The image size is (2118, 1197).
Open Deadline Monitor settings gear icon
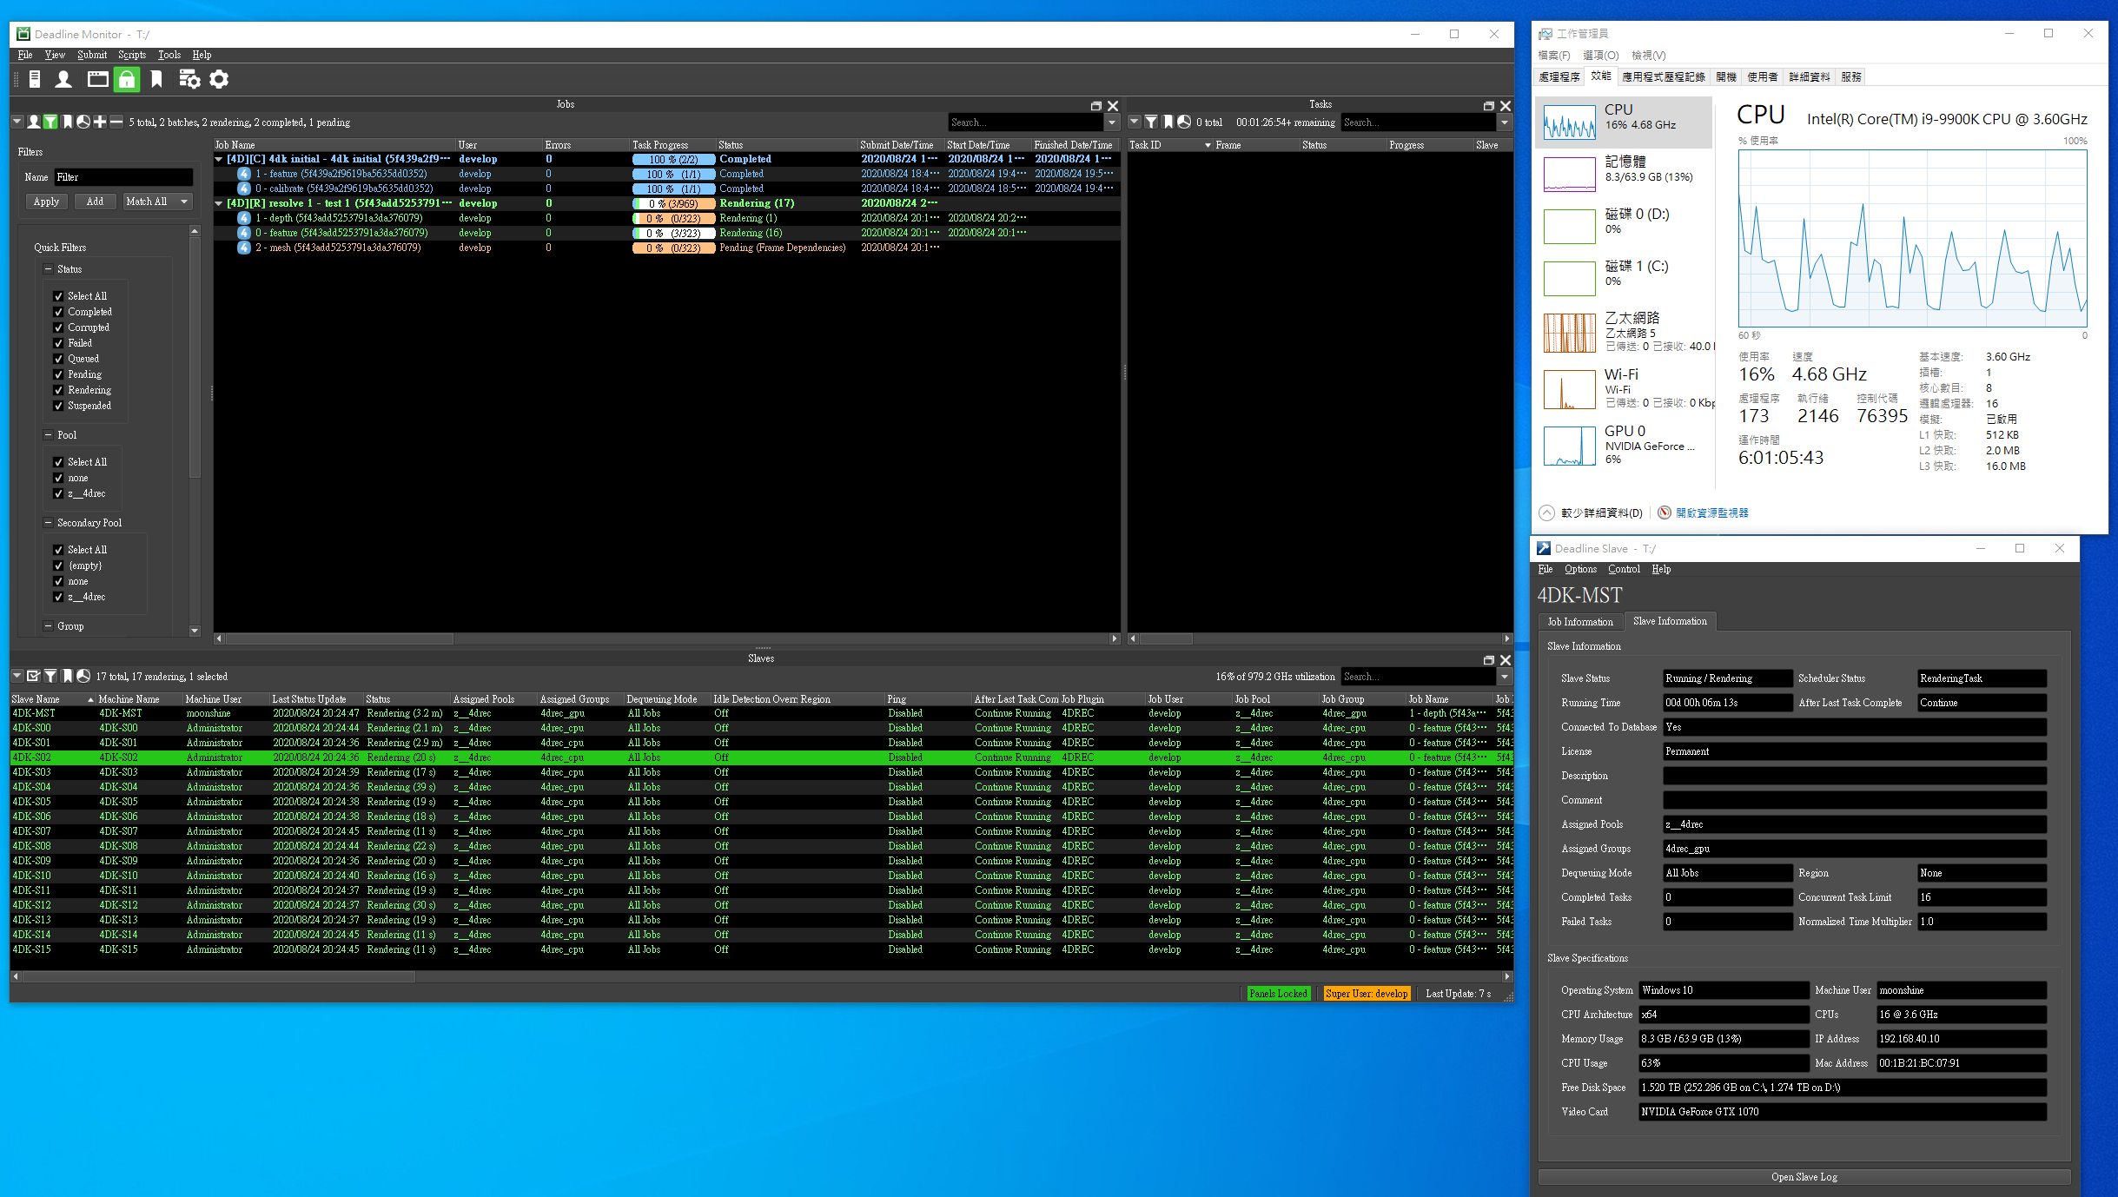pyautogui.click(x=219, y=79)
